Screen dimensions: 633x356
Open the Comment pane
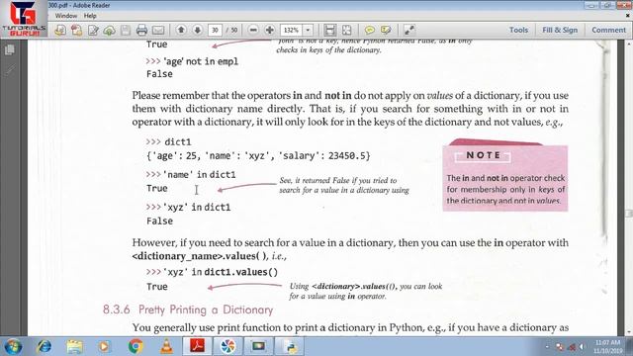[608, 30]
